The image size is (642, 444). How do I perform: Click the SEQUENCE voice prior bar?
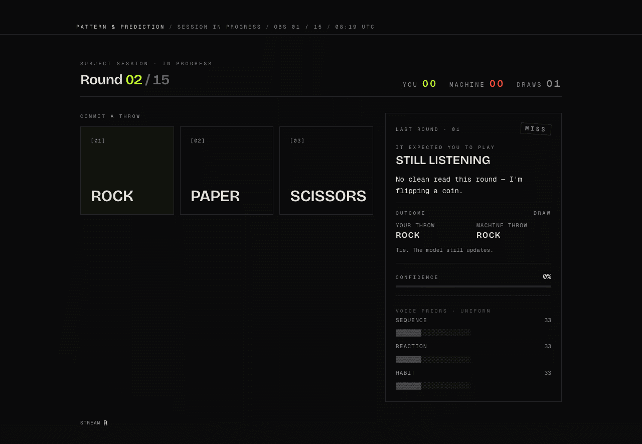433,333
